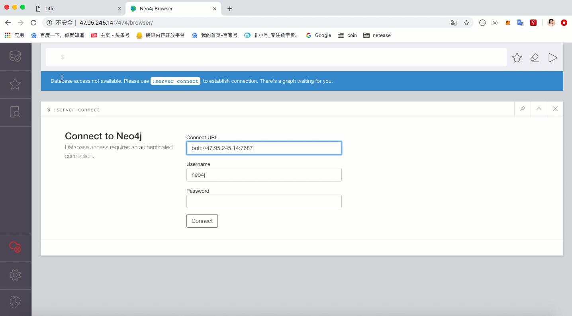Screen dimensions: 572x316
Task: Click the red cloud connection-error icon
Action: pyautogui.click(x=15, y=247)
